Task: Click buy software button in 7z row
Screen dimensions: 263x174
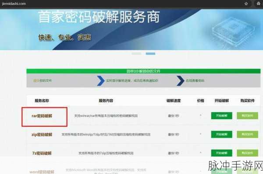Action: (247, 153)
